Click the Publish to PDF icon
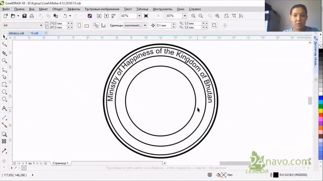323x181 pixels. click(x=114, y=16)
